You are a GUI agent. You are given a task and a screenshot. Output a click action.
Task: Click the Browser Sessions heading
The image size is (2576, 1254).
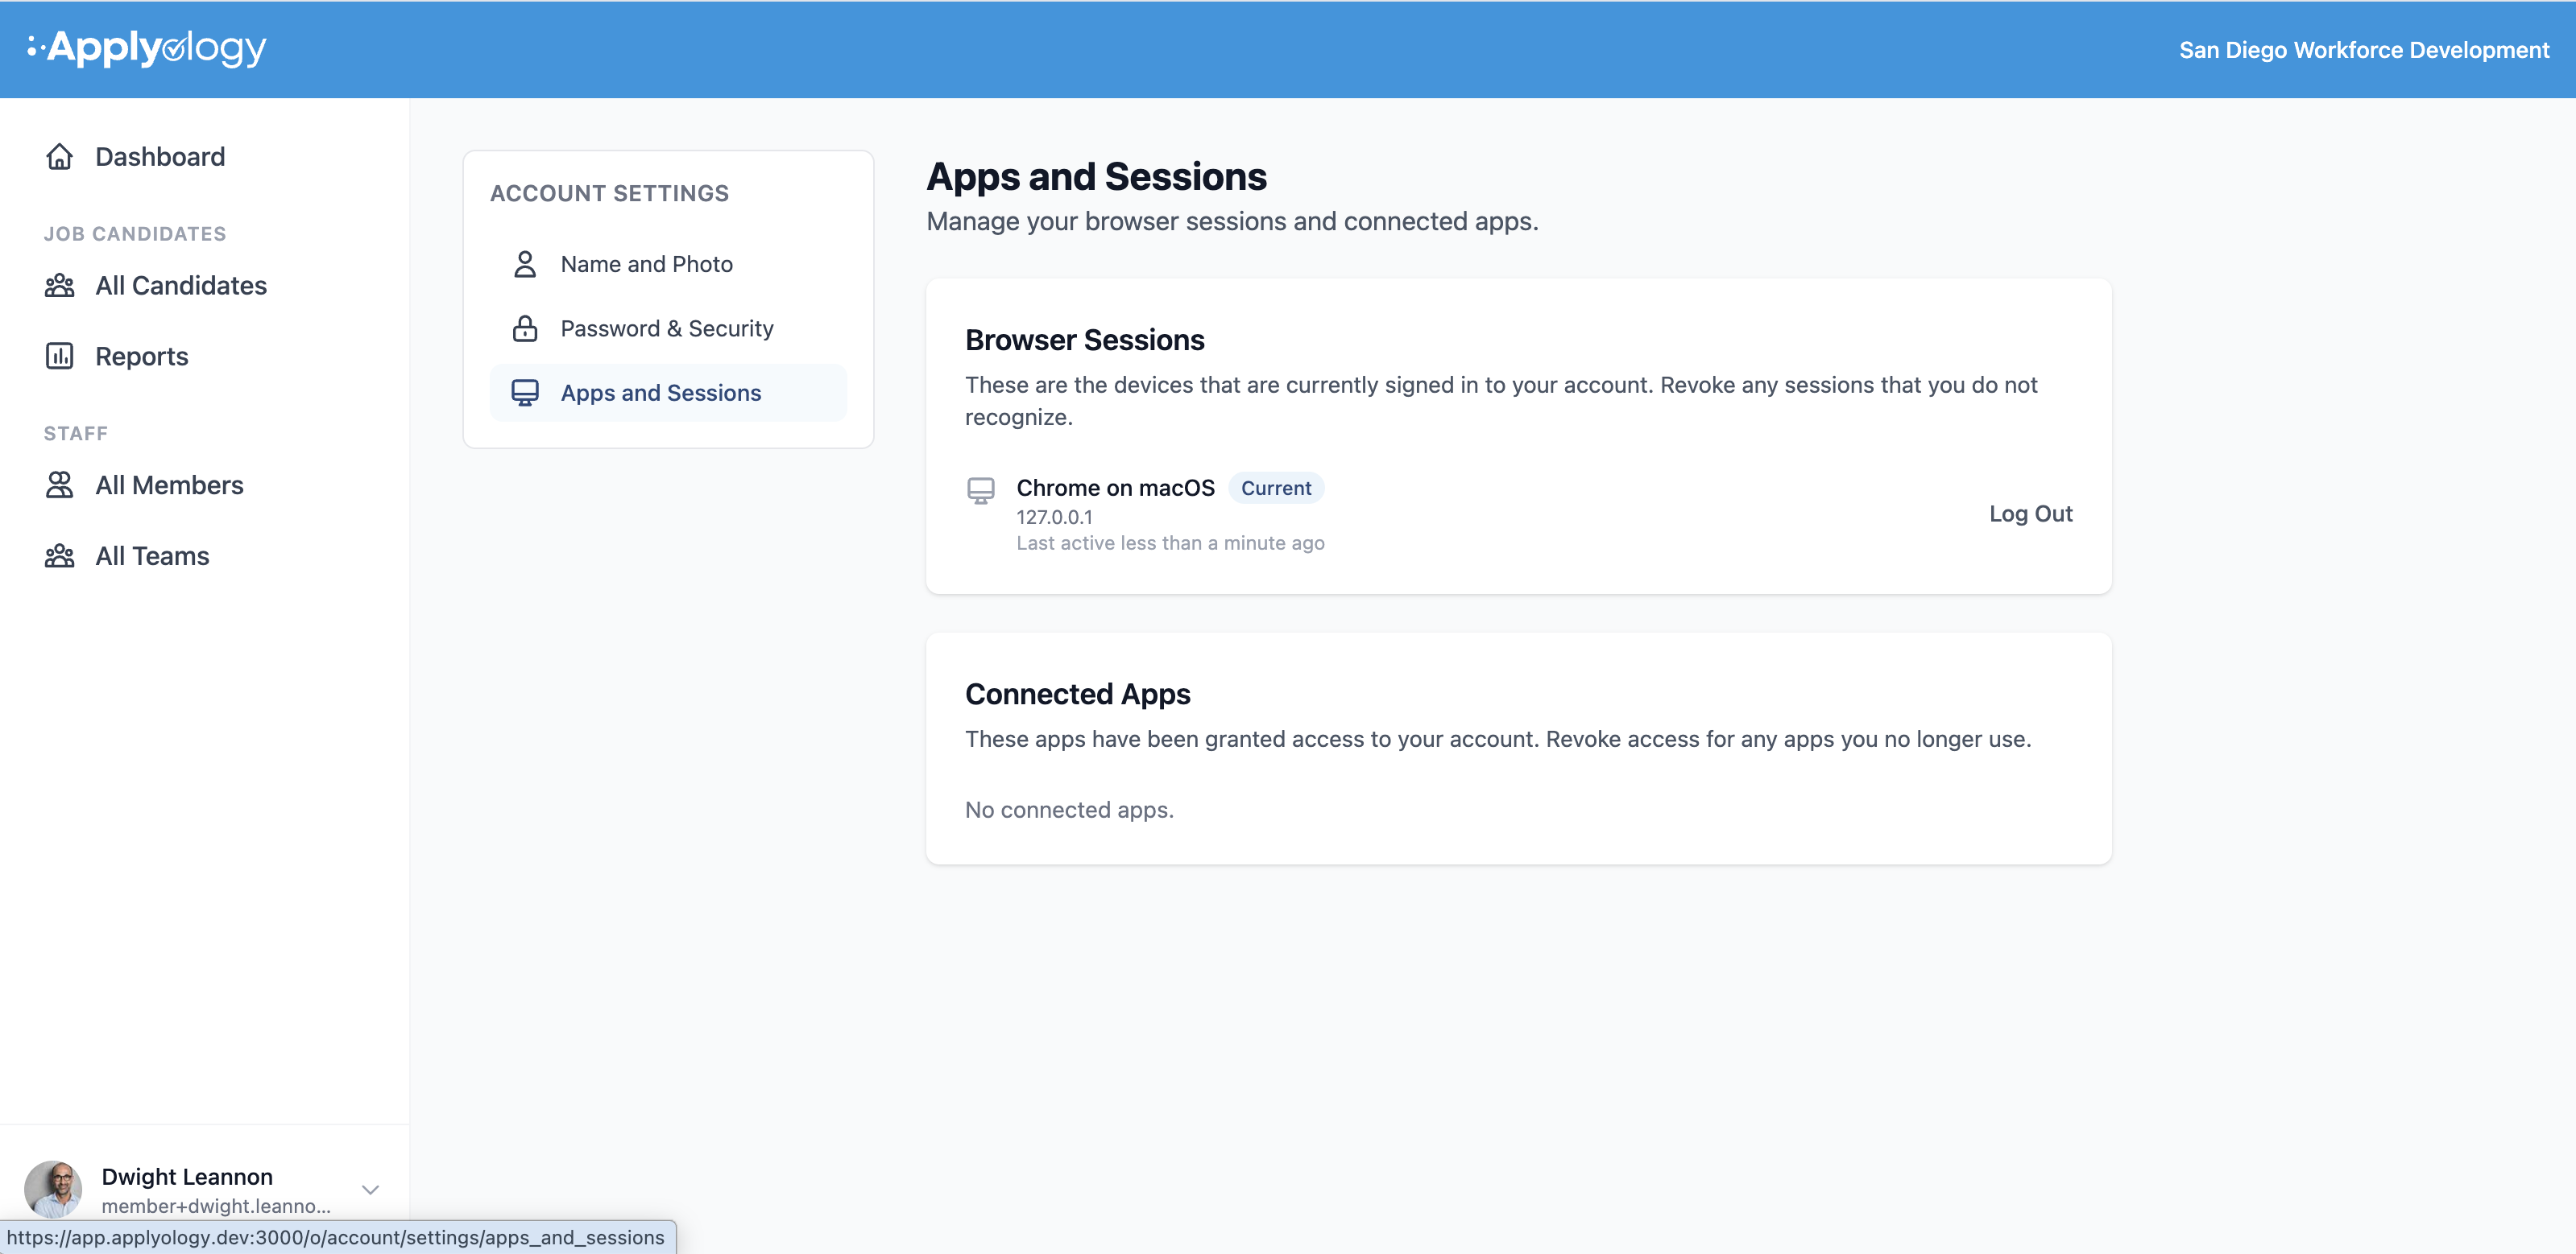1084,340
